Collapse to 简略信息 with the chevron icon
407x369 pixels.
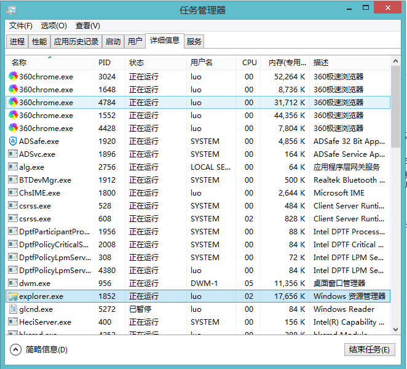(x=15, y=349)
